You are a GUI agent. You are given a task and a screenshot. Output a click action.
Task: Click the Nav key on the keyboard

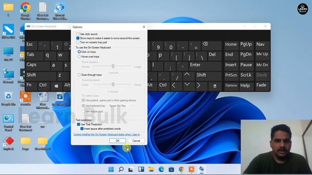tap(262, 45)
